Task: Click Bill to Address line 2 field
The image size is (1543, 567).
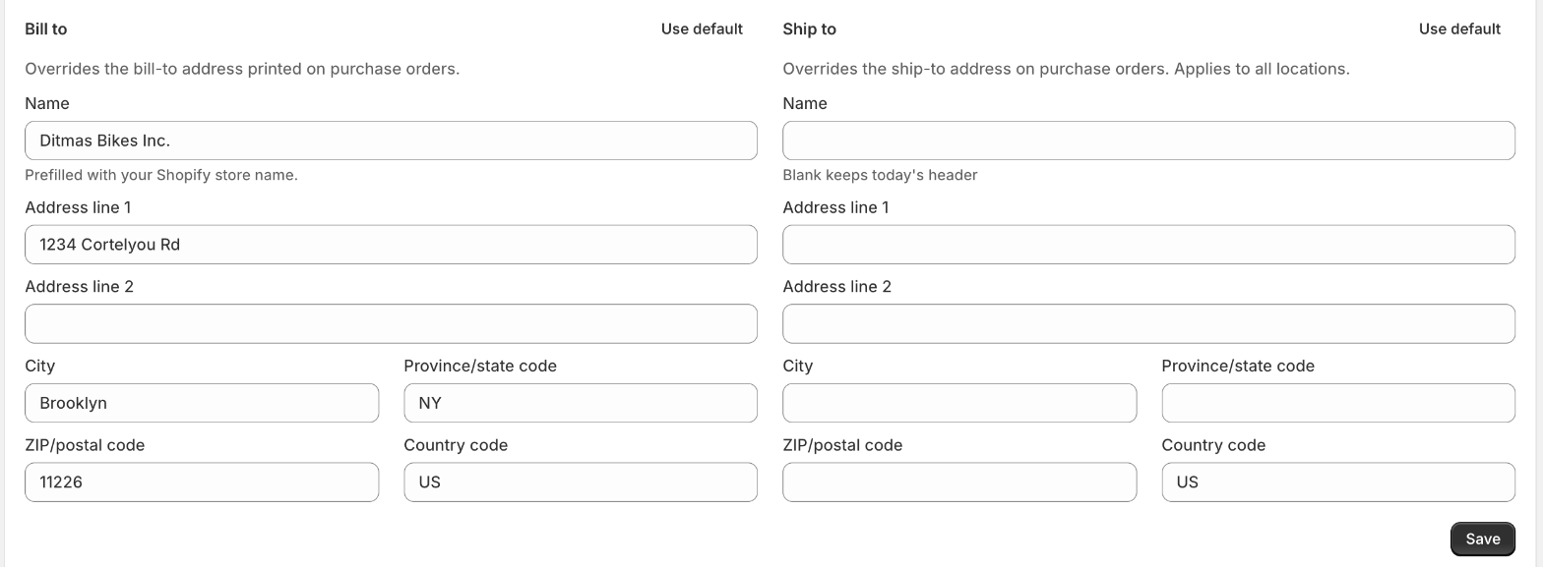Action: tap(391, 323)
